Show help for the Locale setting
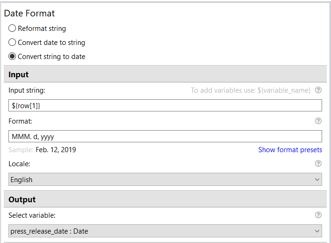 point(318,163)
